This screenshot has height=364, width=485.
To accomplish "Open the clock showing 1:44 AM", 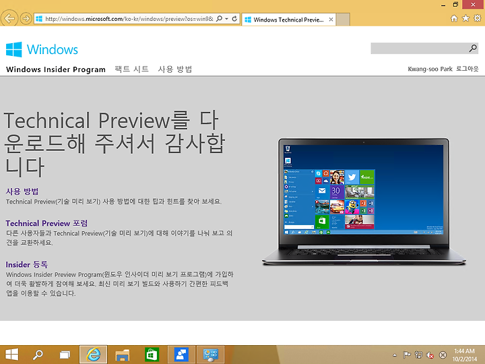I will (465, 355).
